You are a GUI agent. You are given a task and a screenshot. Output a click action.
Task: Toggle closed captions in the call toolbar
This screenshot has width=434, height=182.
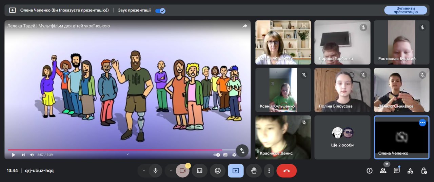200,170
